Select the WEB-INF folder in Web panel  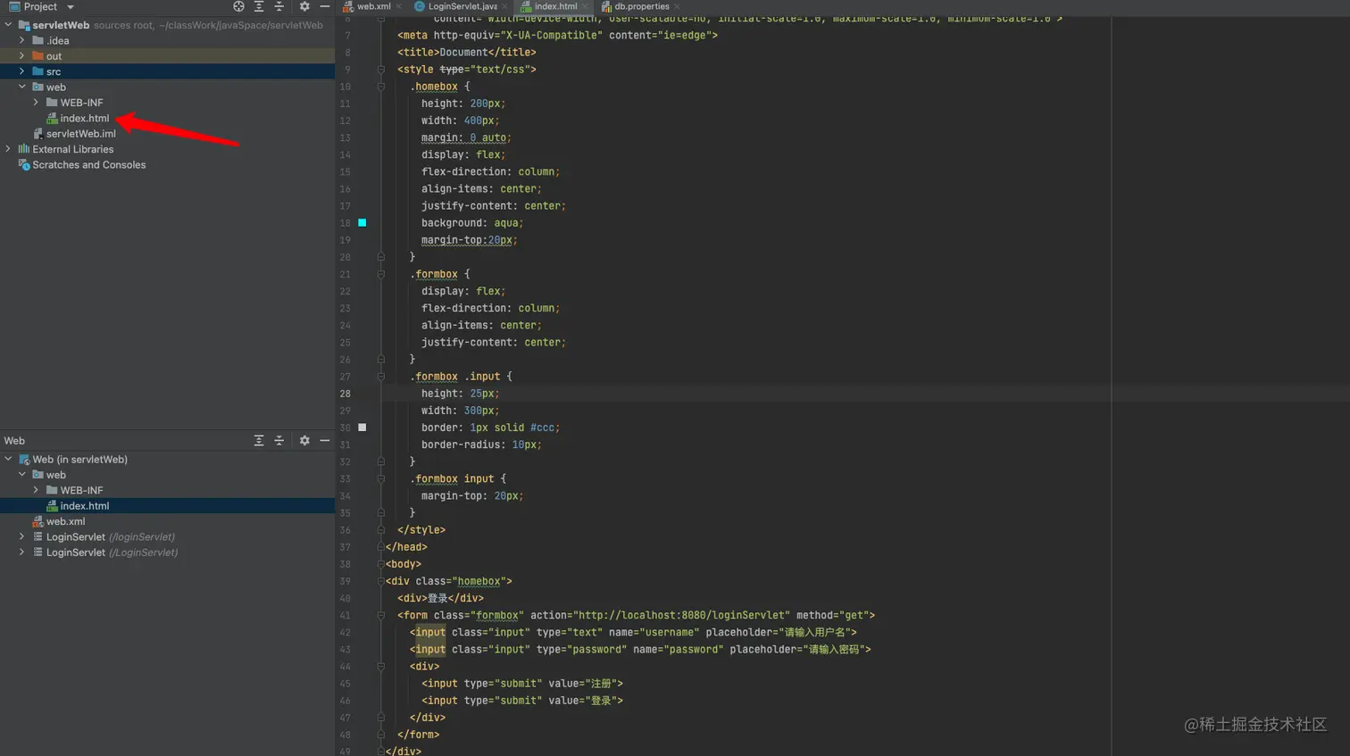pyautogui.click(x=81, y=490)
